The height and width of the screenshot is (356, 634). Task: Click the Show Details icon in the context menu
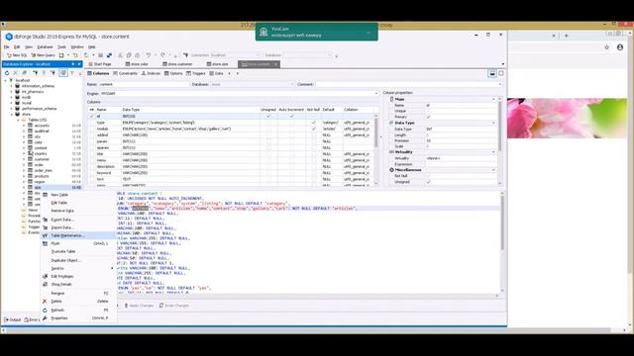(x=45, y=285)
